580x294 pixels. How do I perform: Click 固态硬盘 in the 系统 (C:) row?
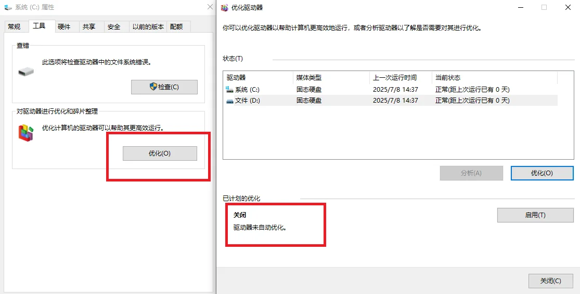tap(309, 89)
